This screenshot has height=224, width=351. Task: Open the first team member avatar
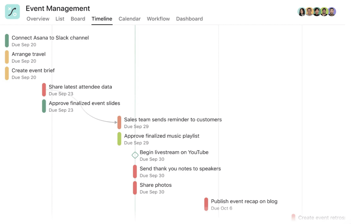[x=302, y=12]
